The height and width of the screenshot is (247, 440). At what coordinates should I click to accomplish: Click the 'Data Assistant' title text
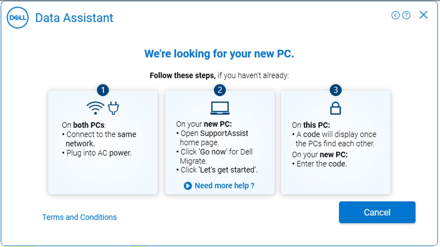coord(74,18)
